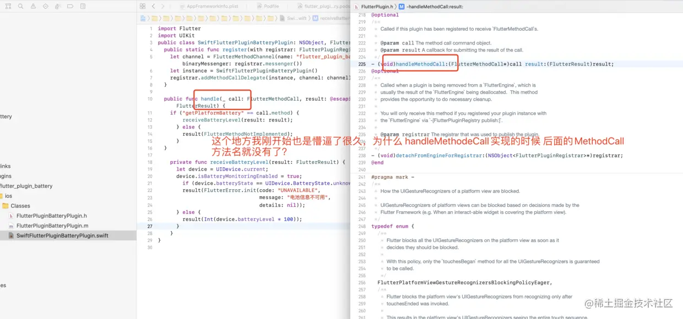Open the Issue navigator warning triangle icon
This screenshot has width=683, height=319.
tap(32, 6)
